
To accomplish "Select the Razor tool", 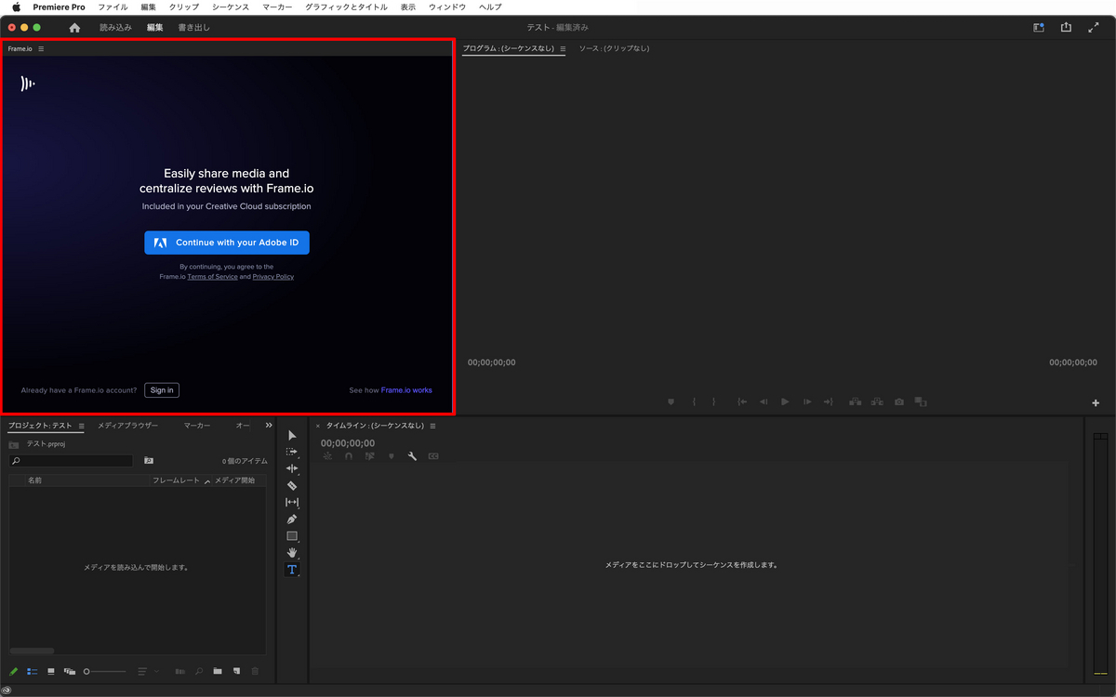I will click(x=292, y=485).
